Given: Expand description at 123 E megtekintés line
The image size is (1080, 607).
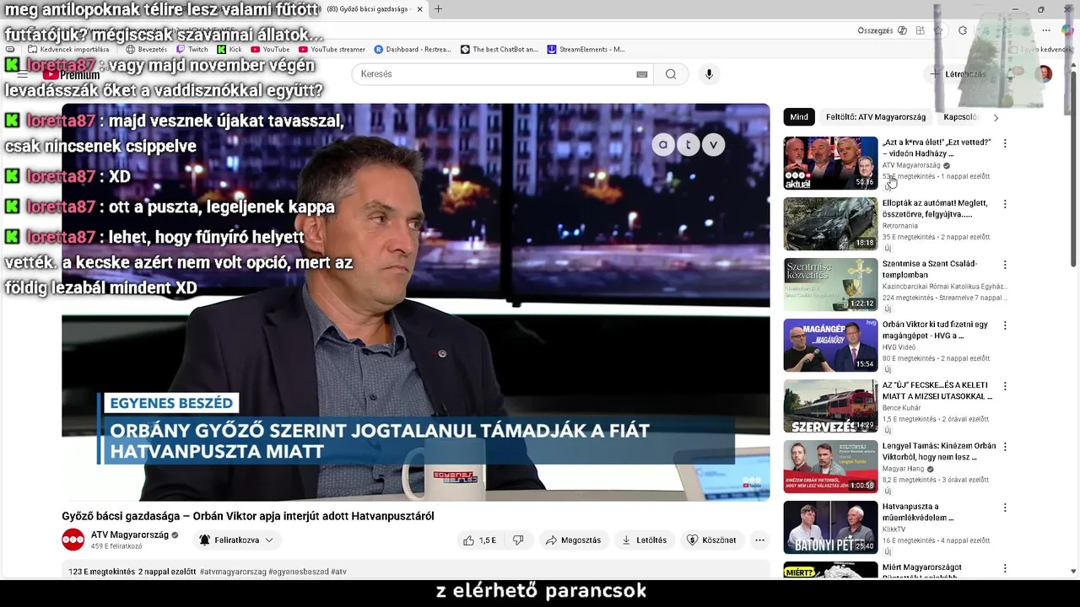Looking at the screenshot, I should pyautogui.click(x=132, y=572).
